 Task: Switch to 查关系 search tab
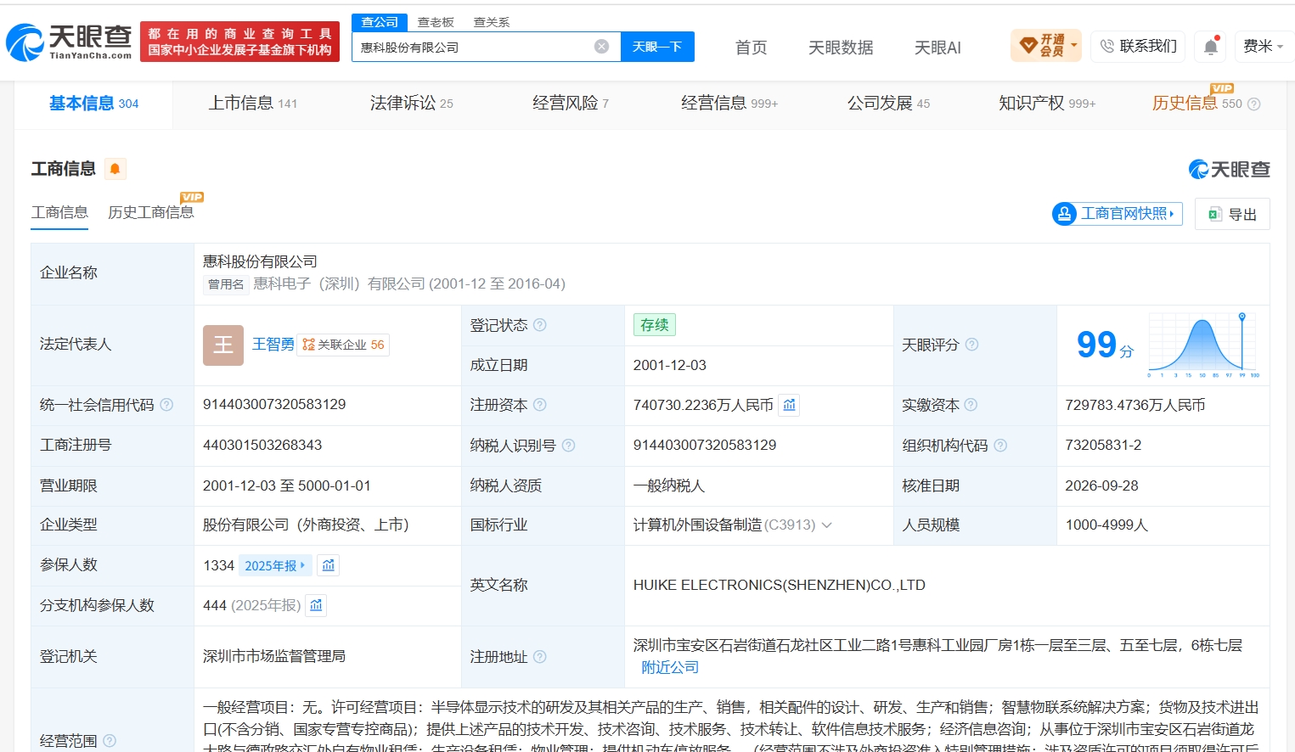pos(492,22)
